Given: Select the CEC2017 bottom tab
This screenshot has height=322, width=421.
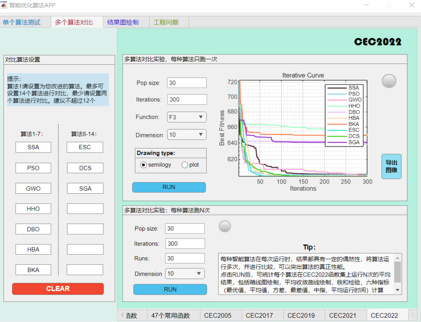Looking at the screenshot, I should [x=259, y=315].
